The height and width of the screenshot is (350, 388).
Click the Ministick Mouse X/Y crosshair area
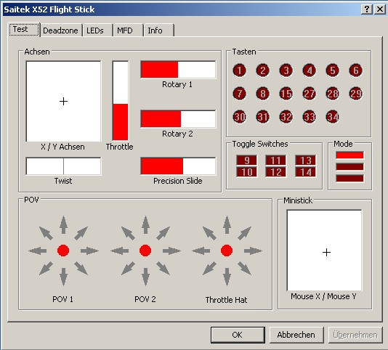(324, 251)
